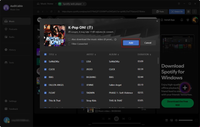Open the hamburger menu in the title bar
Screen dimensions: 200x127
[x=179, y=4]
